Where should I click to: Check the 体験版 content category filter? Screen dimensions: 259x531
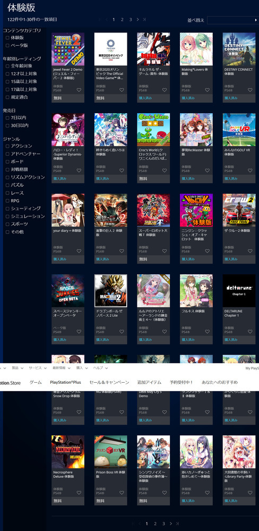coord(8,38)
